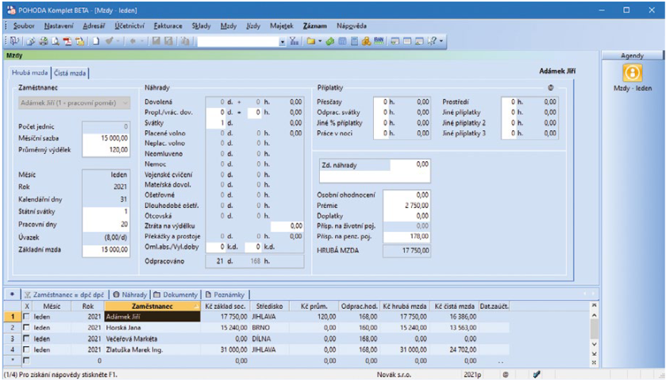The image size is (666, 382).
Task: Toggle the checkbox for Zlatuška Marek Ing.
Action: coord(28,349)
